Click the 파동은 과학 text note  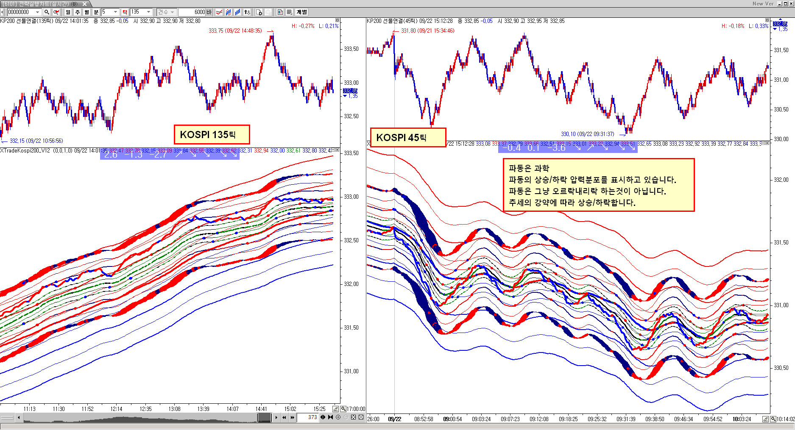[599, 185]
